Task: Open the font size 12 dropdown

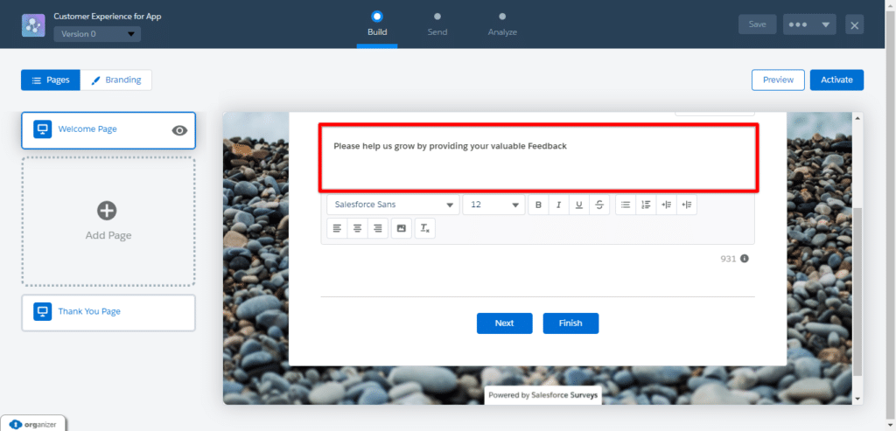Action: click(493, 205)
